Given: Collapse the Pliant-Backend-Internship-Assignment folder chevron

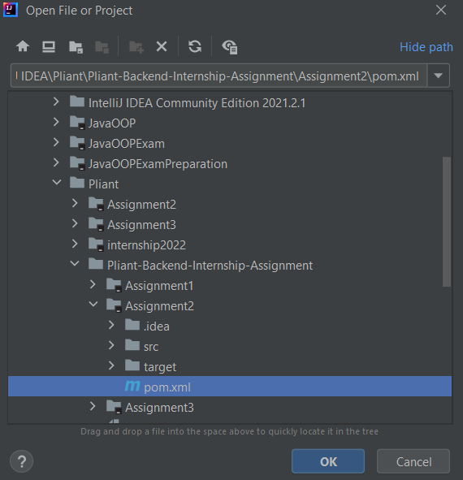Looking at the screenshot, I should click(x=75, y=264).
